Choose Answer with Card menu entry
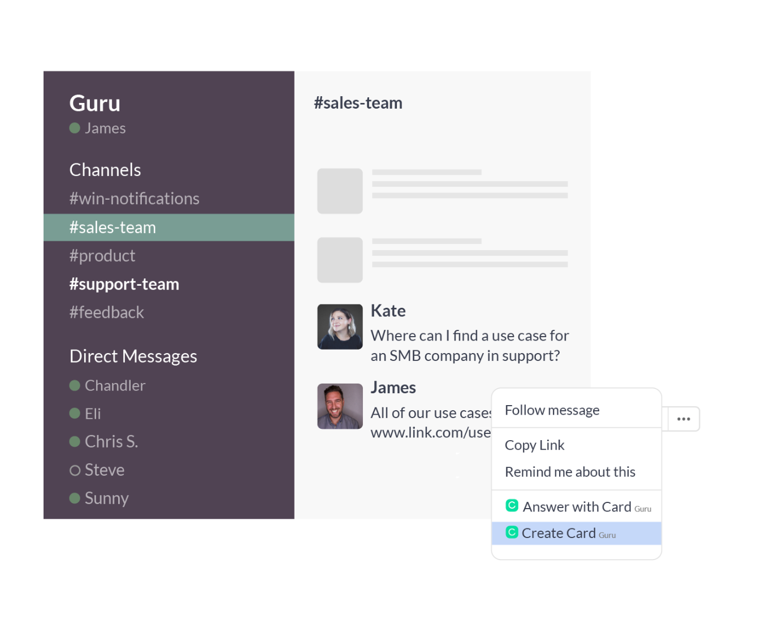 tap(577, 506)
